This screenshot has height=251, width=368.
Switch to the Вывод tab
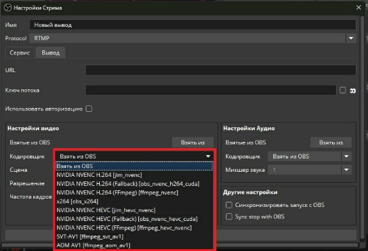pos(51,52)
